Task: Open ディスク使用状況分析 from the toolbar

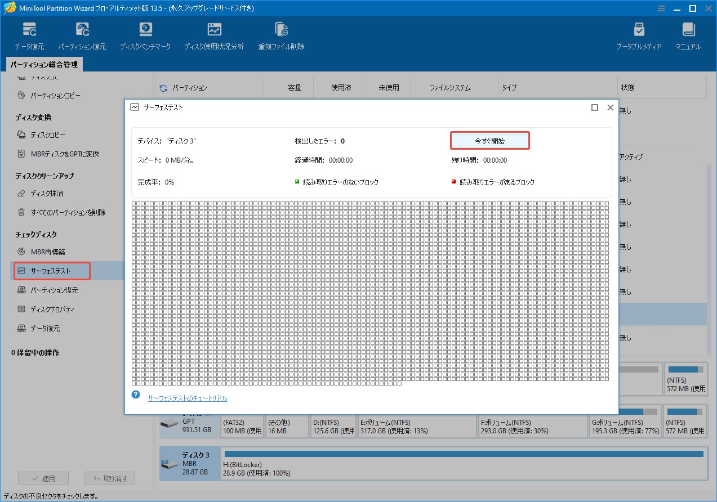Action: click(213, 35)
